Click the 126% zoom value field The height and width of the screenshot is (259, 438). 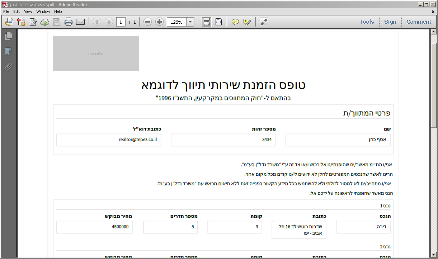pos(176,22)
